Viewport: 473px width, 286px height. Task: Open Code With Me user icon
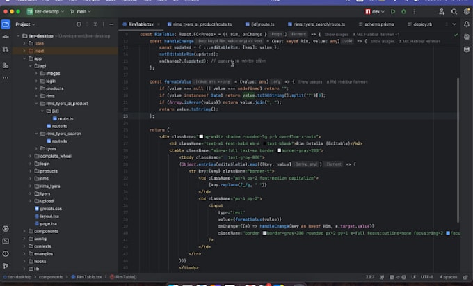point(442,11)
